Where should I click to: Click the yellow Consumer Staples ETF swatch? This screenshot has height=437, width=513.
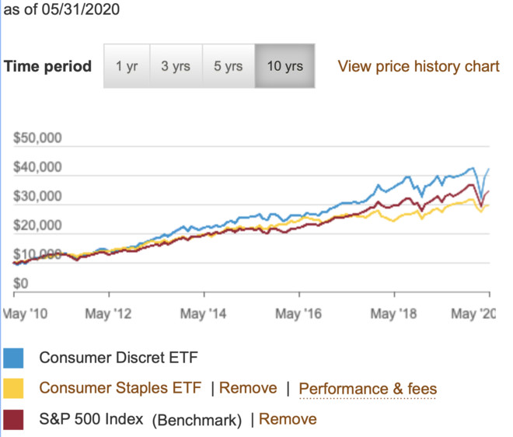click(x=14, y=388)
